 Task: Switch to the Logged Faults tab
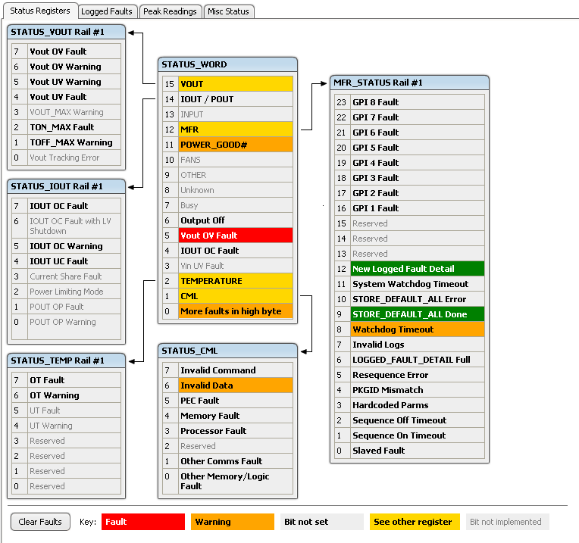[107, 11]
